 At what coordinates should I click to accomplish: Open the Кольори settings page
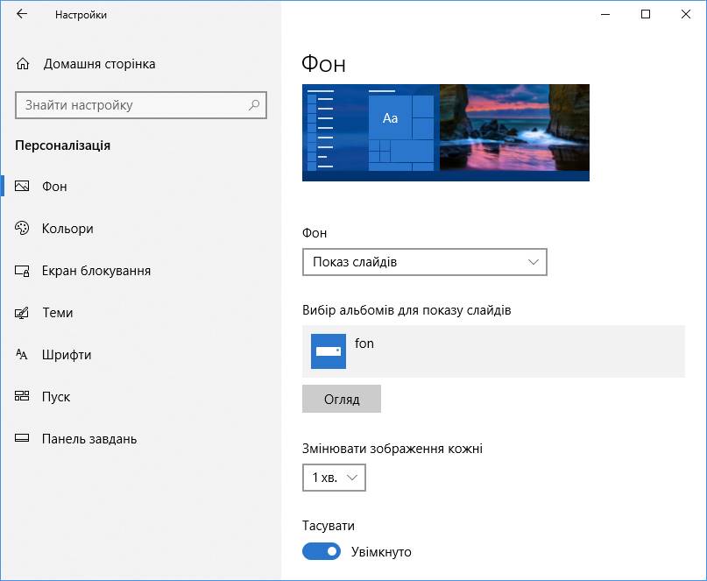67,229
